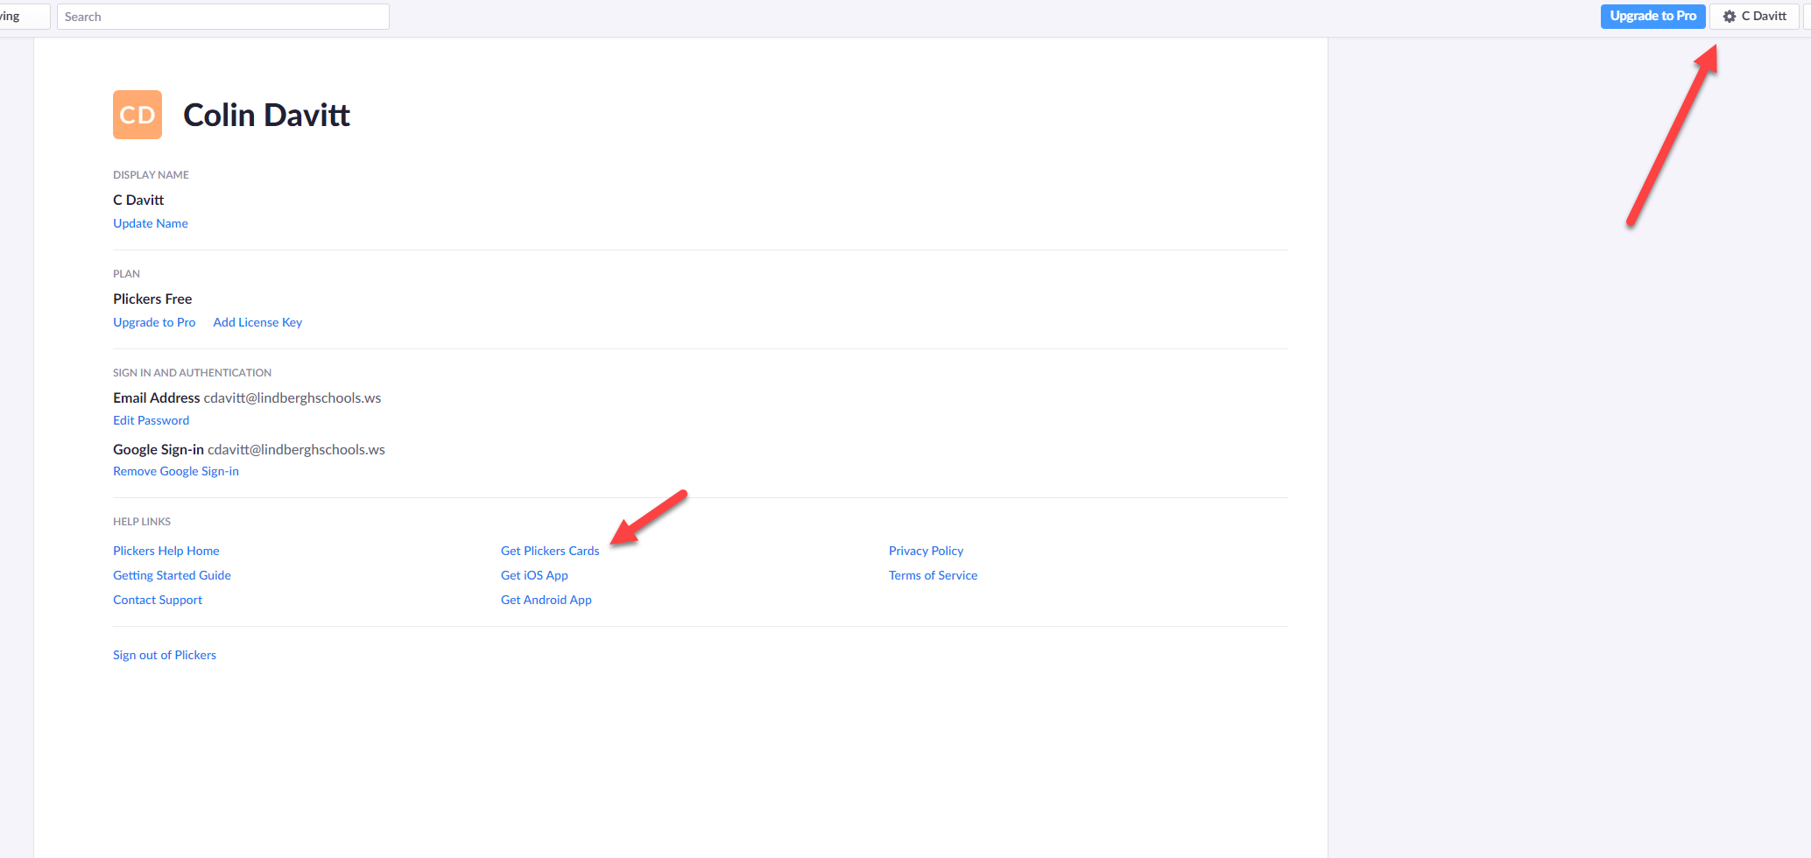Click Add License Key link
This screenshot has height=858, width=1811.
(x=257, y=322)
